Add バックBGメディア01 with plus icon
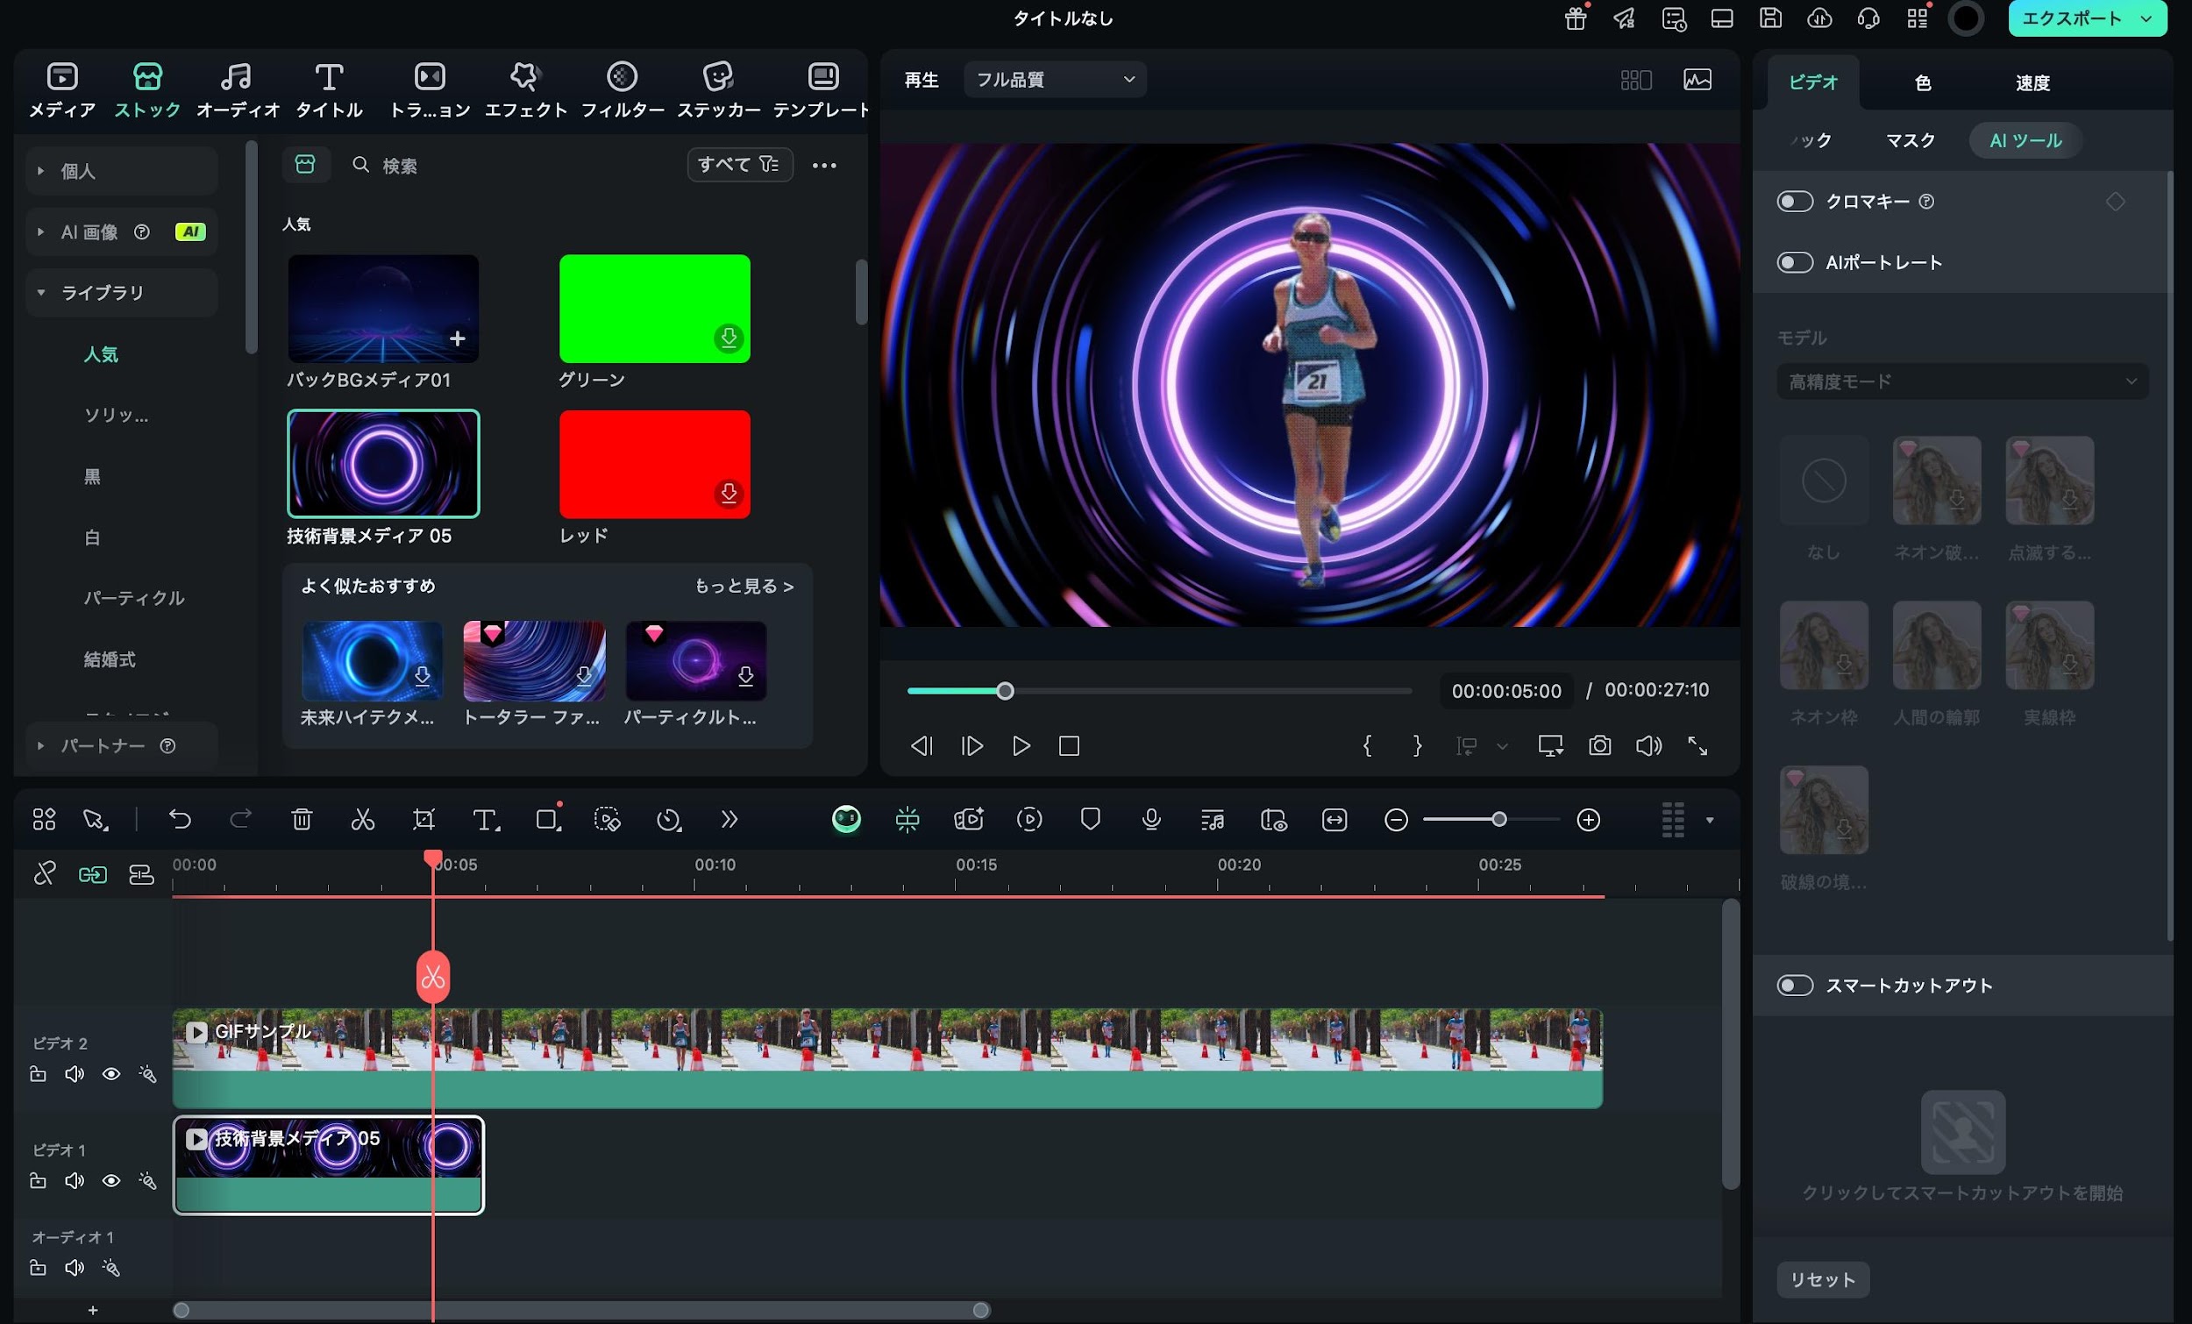The image size is (2192, 1324). [458, 338]
